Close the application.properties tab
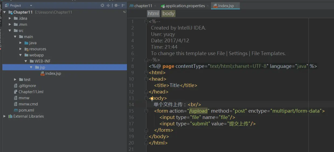Screen dimensions: 334x152 pyautogui.click(x=208, y=6)
